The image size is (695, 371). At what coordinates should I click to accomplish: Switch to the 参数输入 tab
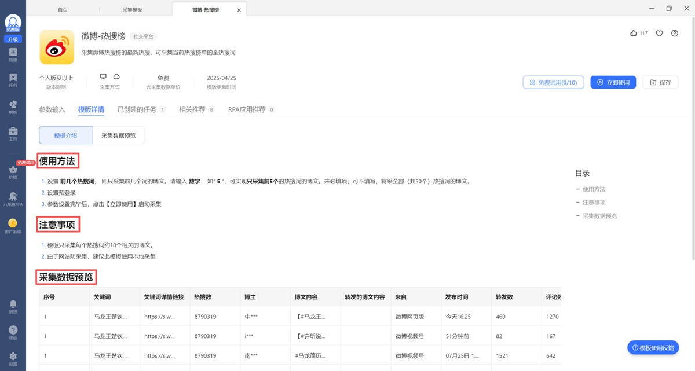point(52,109)
